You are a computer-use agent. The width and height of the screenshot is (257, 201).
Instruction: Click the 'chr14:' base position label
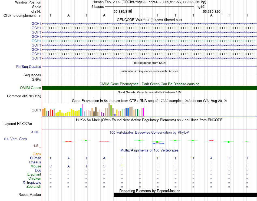pos(36,11)
